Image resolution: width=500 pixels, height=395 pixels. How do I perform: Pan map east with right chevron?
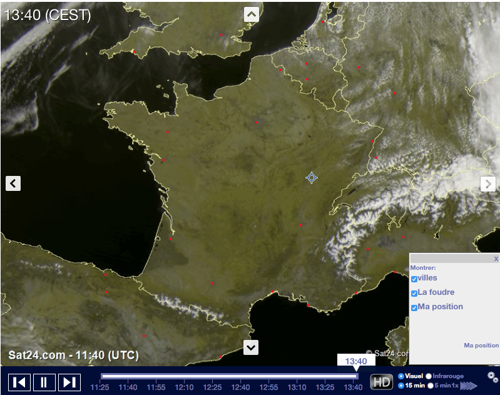[x=488, y=183]
